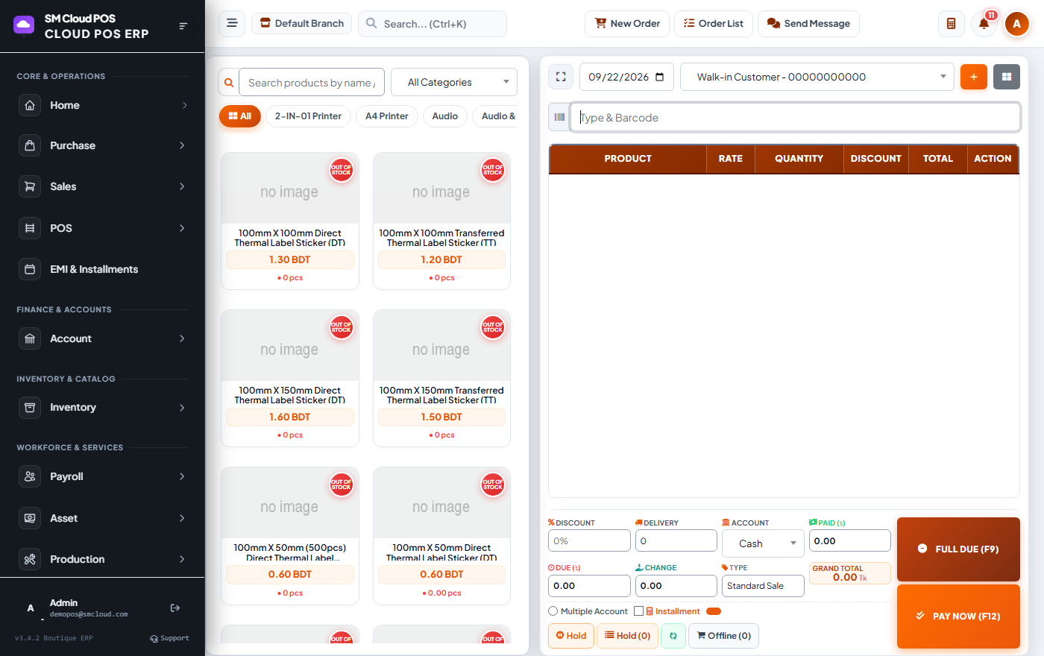This screenshot has width=1044, height=656.
Task: Click the EMI & Installments calendar icon
Action: [x=30, y=269]
